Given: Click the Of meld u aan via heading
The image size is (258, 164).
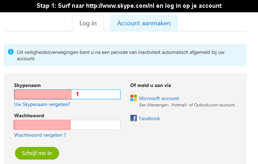Looking at the screenshot, I should click(151, 85).
